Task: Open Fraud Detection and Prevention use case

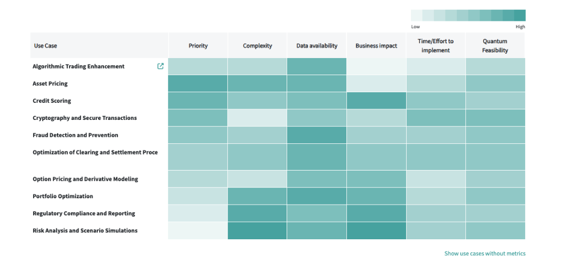Action: 75,135
